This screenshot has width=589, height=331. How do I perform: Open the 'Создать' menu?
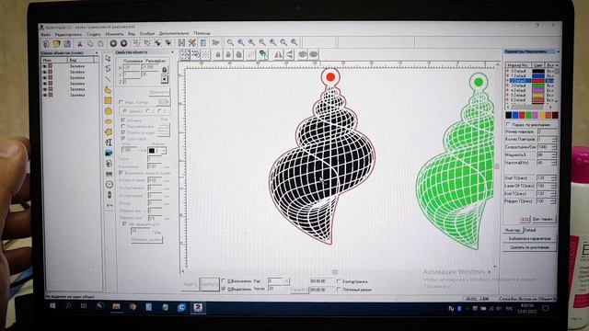click(x=94, y=34)
